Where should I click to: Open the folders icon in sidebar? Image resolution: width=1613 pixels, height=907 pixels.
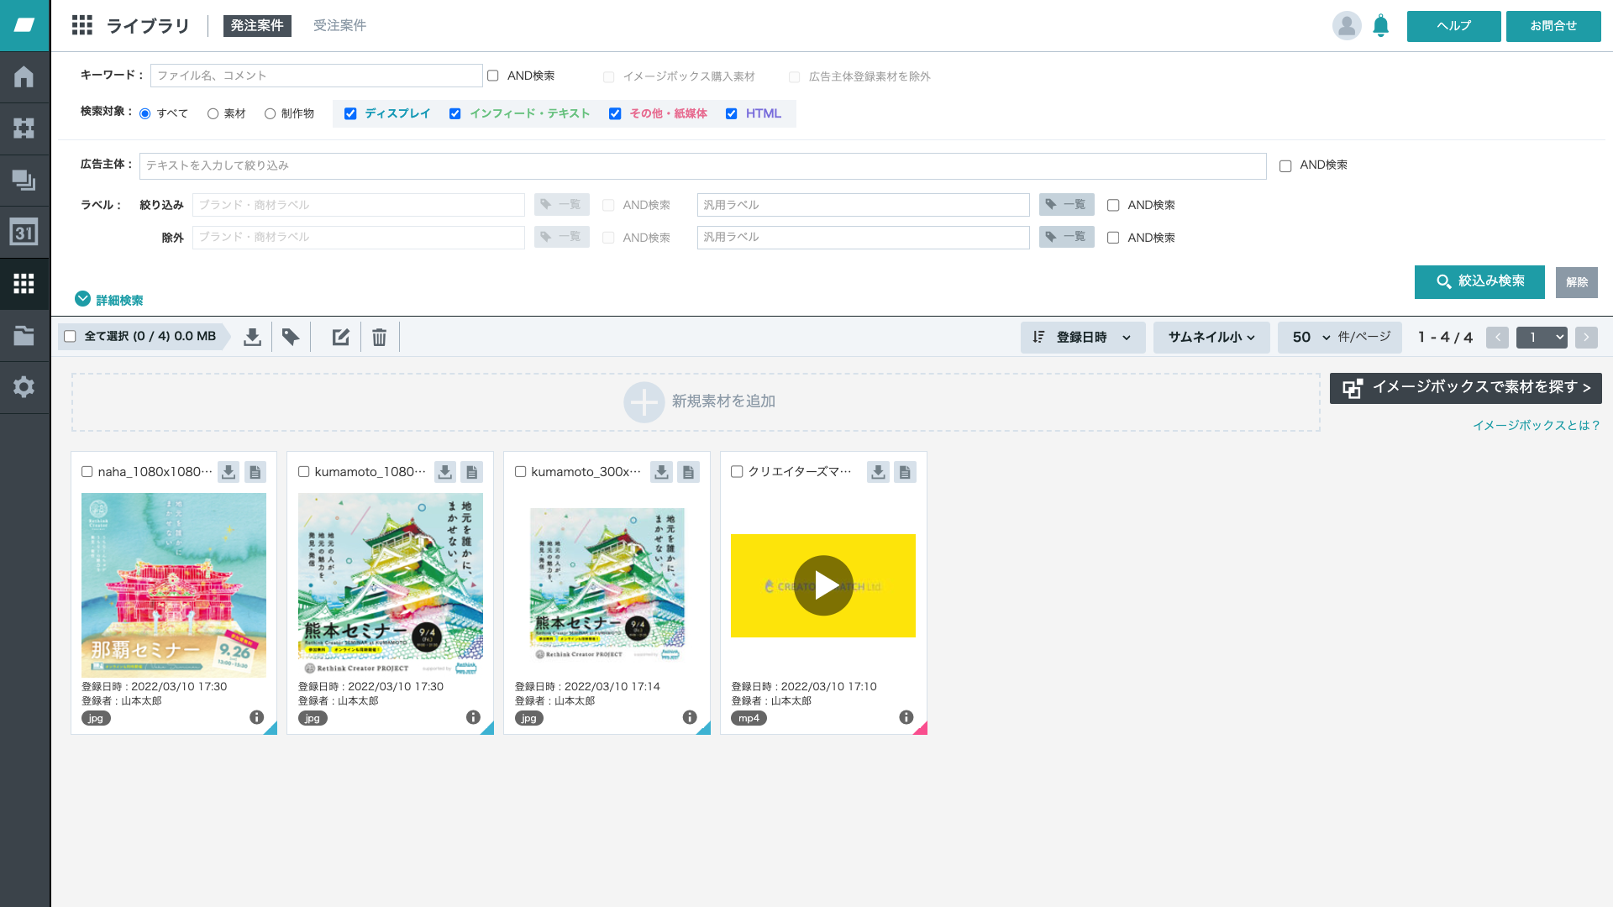click(24, 336)
